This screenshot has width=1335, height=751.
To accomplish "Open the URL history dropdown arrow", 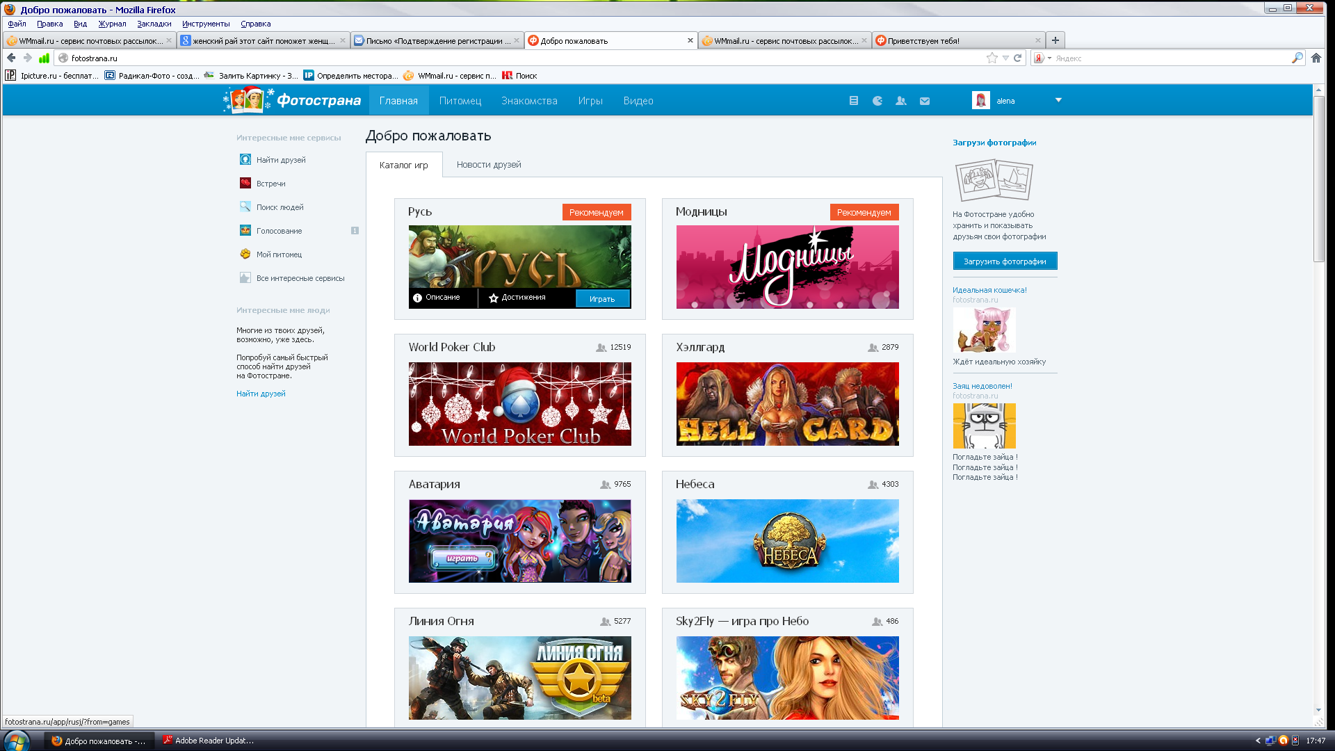I will click(1005, 58).
